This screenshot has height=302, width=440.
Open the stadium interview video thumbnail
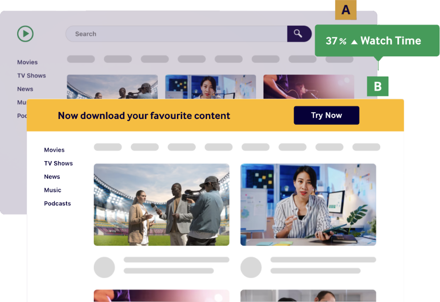pos(161,205)
